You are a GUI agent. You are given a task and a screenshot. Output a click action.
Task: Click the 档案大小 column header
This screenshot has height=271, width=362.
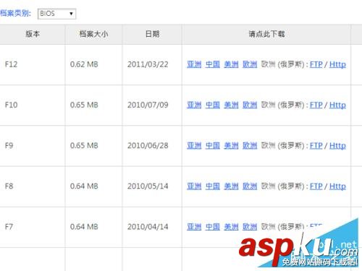click(93, 34)
